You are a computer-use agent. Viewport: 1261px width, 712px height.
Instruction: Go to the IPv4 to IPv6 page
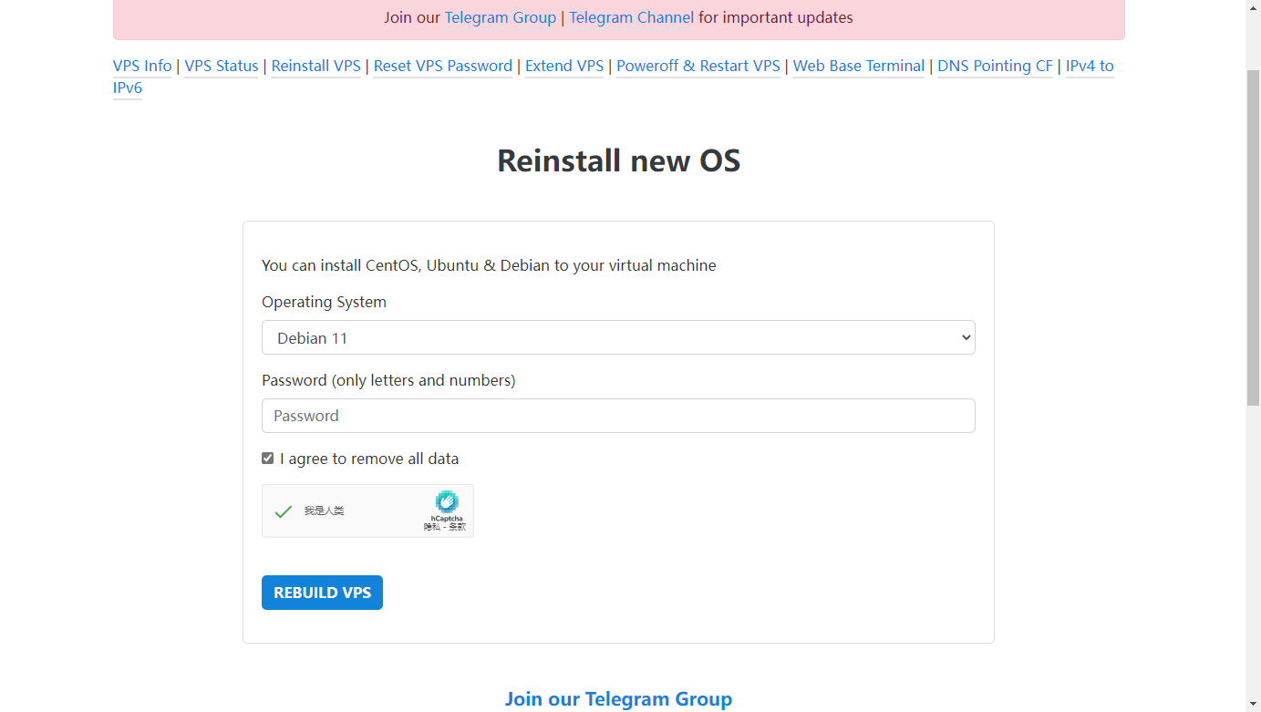point(1090,66)
